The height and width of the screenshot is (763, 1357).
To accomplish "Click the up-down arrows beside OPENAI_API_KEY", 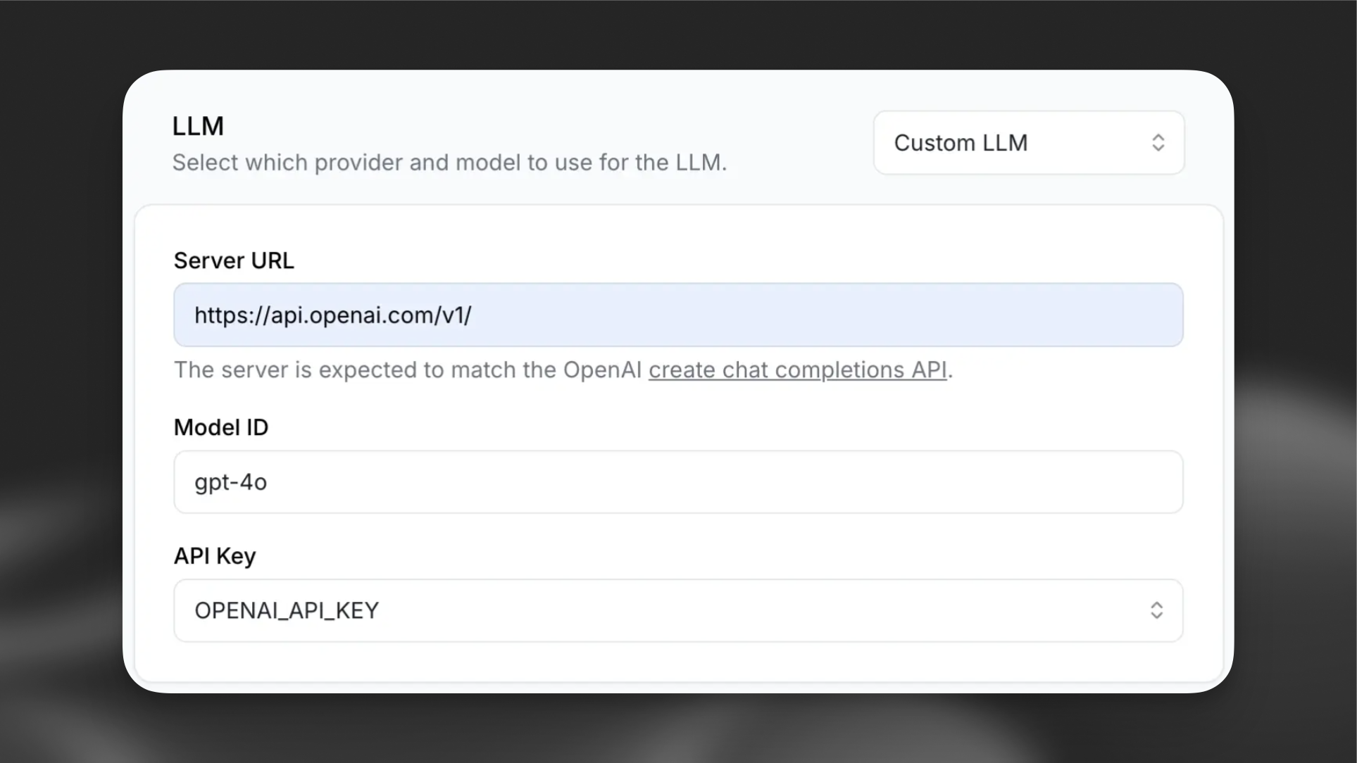I will click(x=1156, y=610).
